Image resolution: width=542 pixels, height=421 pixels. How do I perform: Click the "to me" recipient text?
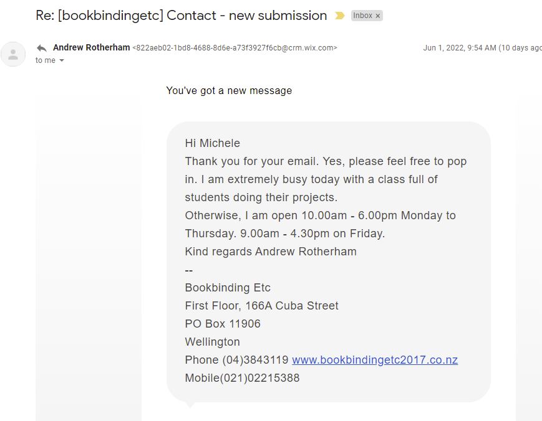[x=46, y=61]
